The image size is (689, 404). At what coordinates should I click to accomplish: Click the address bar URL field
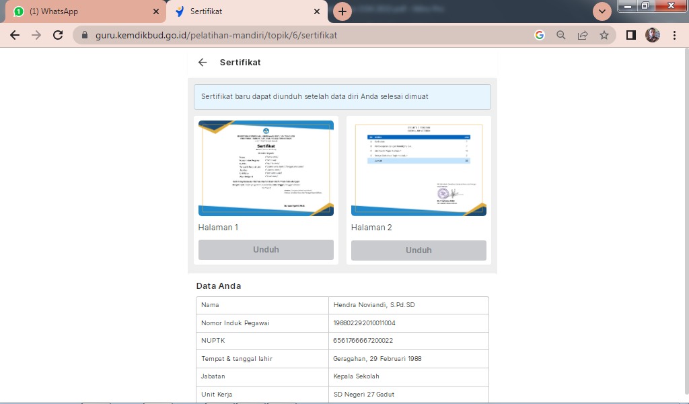click(x=303, y=35)
